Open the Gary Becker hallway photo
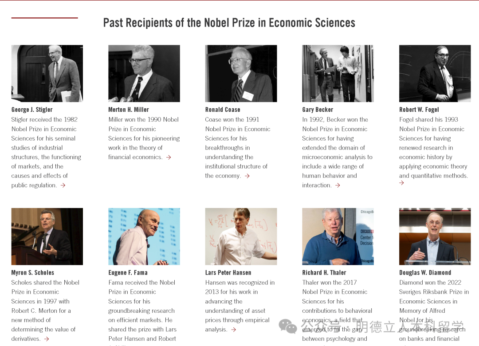Screen dimensions: 479x346 tap(338, 73)
